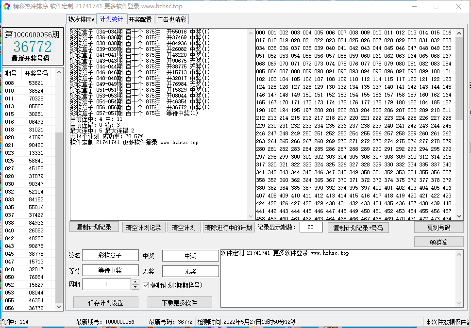This screenshot has height=328, width=471.
Task: Focus the 周期 number field
Action: (106, 284)
